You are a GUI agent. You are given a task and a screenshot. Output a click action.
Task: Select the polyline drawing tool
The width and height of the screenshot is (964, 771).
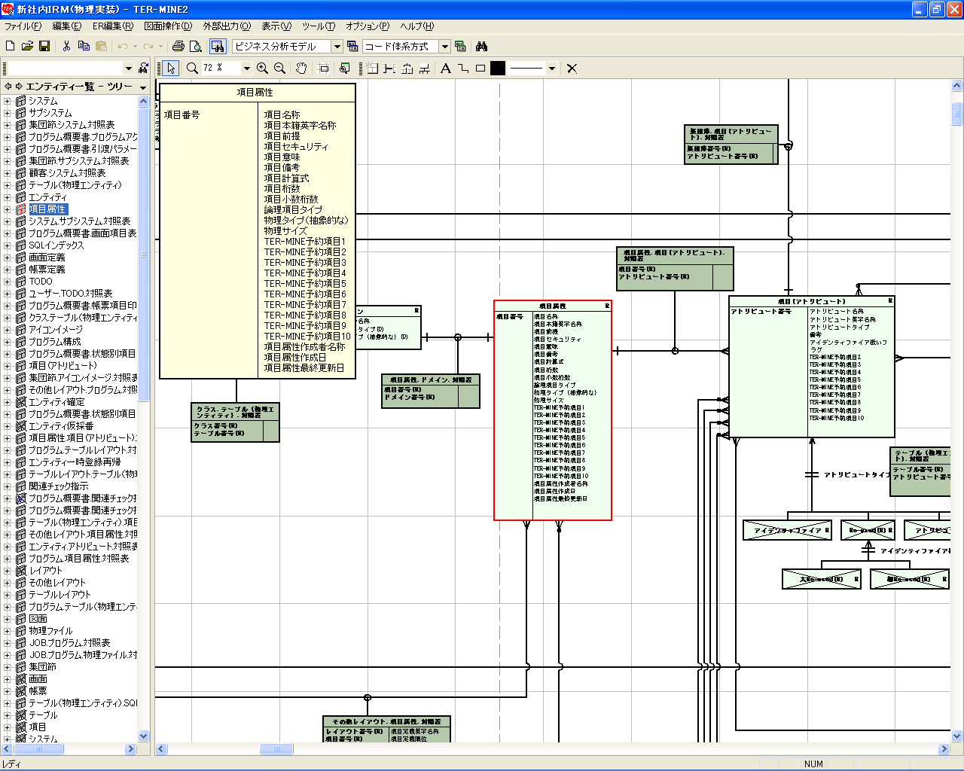(x=463, y=68)
